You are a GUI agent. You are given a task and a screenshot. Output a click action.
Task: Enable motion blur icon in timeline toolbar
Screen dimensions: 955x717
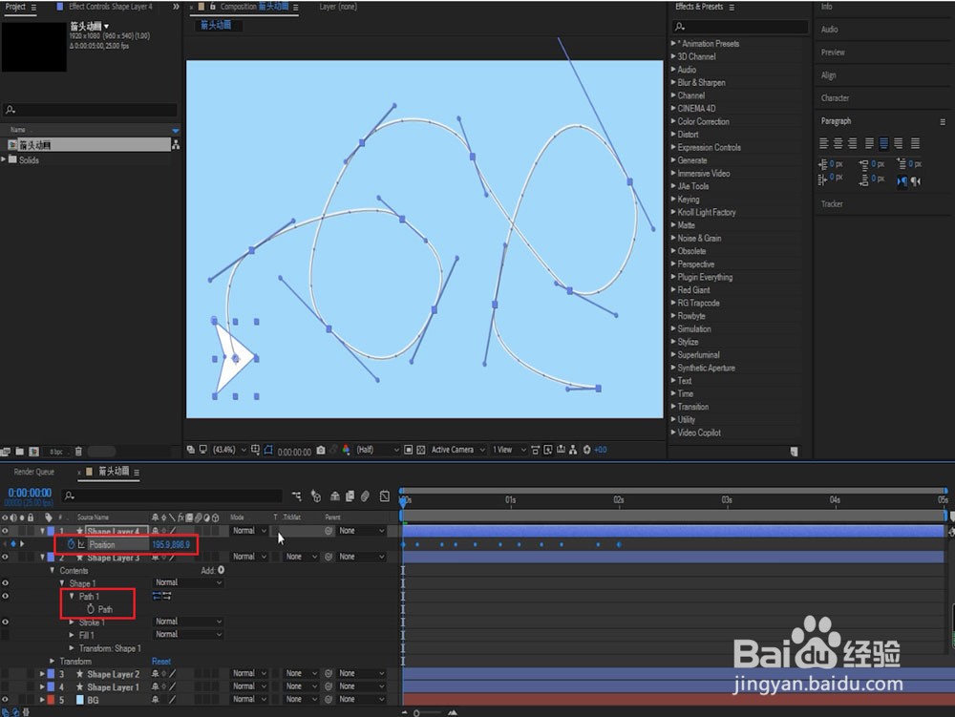(365, 496)
